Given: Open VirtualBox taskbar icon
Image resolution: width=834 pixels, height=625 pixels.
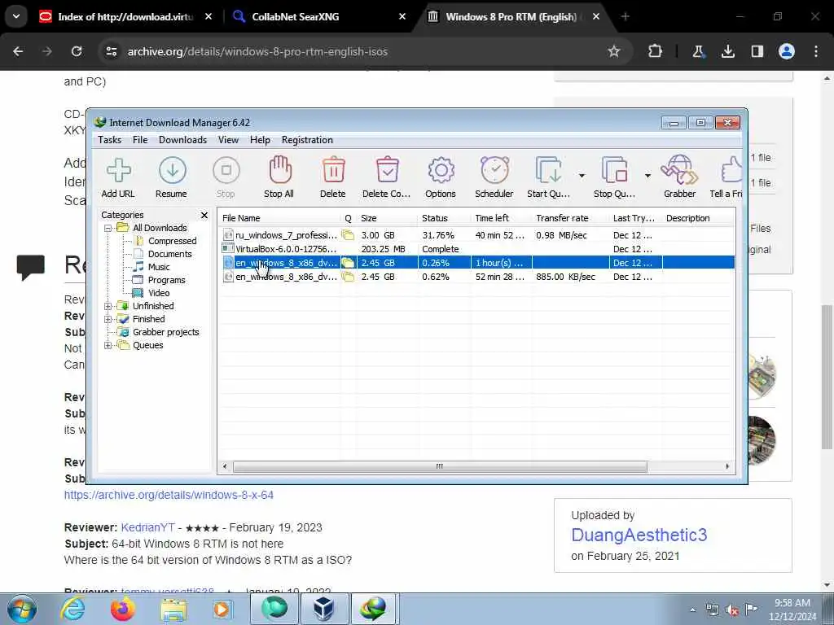Looking at the screenshot, I should pyautogui.click(x=323, y=609).
